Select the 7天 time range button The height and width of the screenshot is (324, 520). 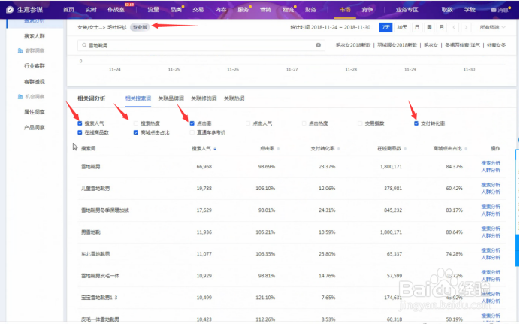(385, 27)
